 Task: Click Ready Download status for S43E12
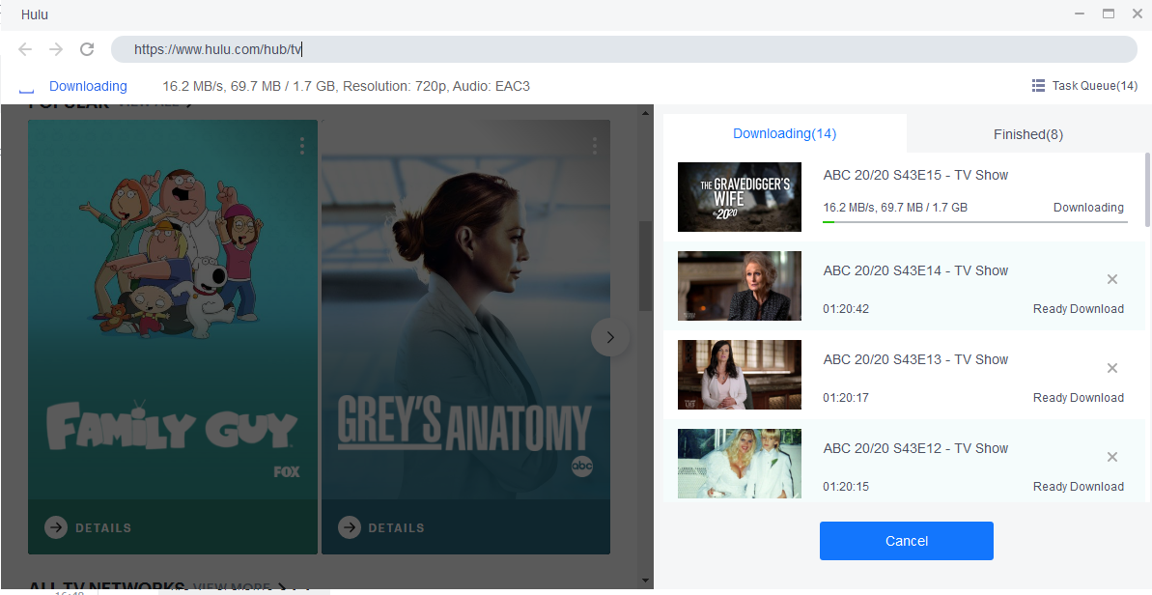point(1079,486)
